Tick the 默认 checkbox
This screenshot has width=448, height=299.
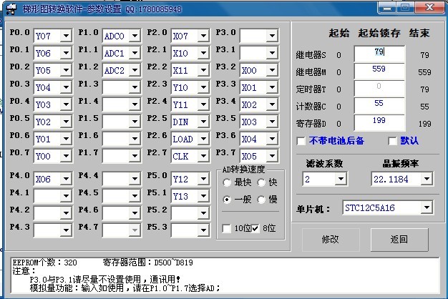392,141
